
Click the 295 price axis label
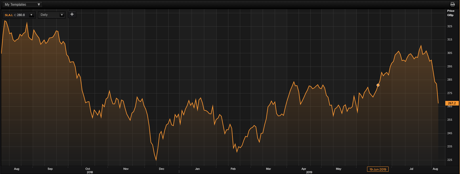[450, 66]
